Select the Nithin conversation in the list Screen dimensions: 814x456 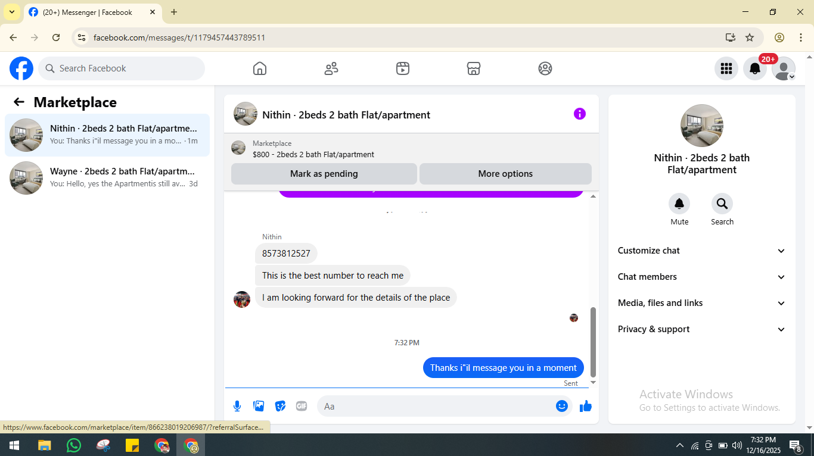(x=107, y=135)
